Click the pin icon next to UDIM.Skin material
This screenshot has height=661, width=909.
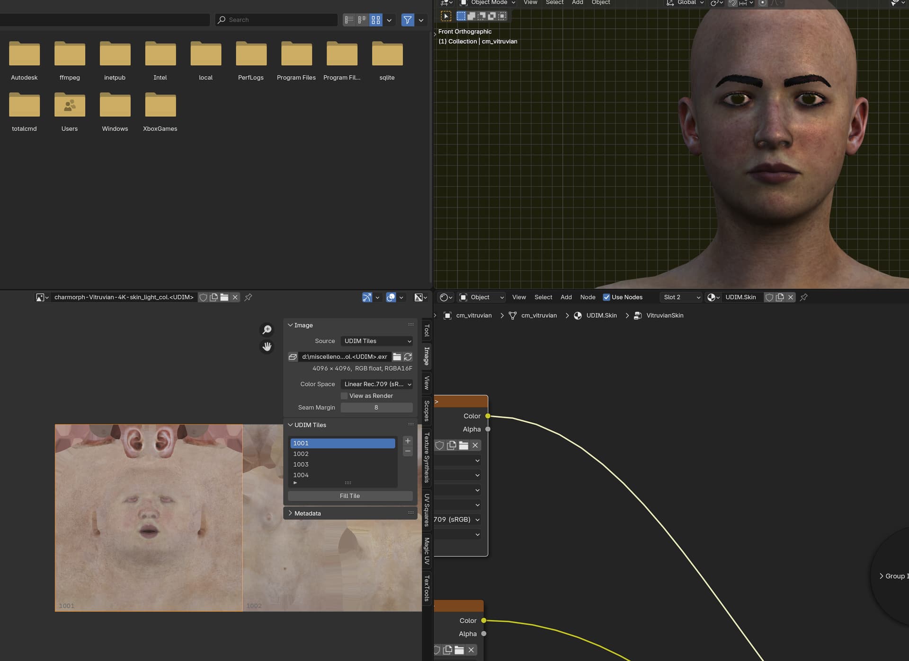[x=804, y=297]
